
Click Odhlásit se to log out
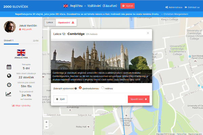pyautogui.click(x=192, y=7)
